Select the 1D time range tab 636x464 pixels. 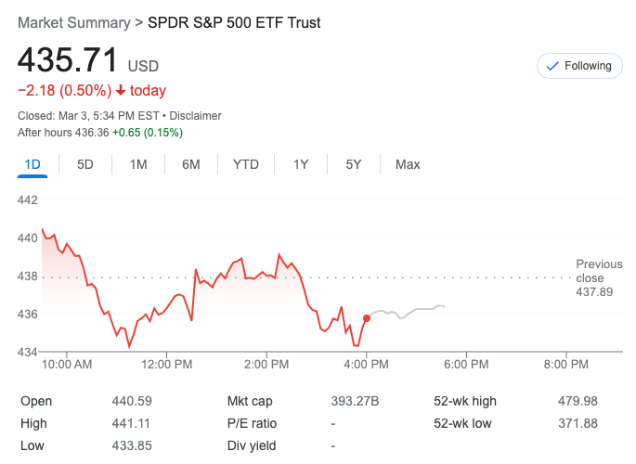click(32, 164)
